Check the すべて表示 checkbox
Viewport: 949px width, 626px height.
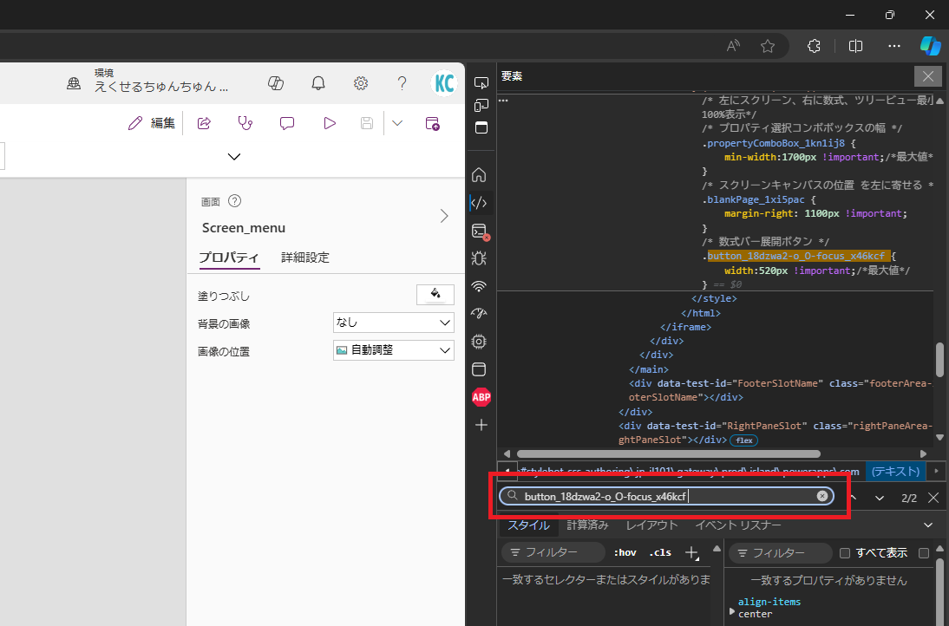(845, 553)
